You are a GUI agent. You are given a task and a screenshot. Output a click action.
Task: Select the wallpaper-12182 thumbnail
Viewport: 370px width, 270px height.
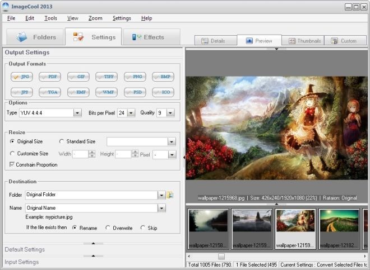pyautogui.click(x=339, y=229)
